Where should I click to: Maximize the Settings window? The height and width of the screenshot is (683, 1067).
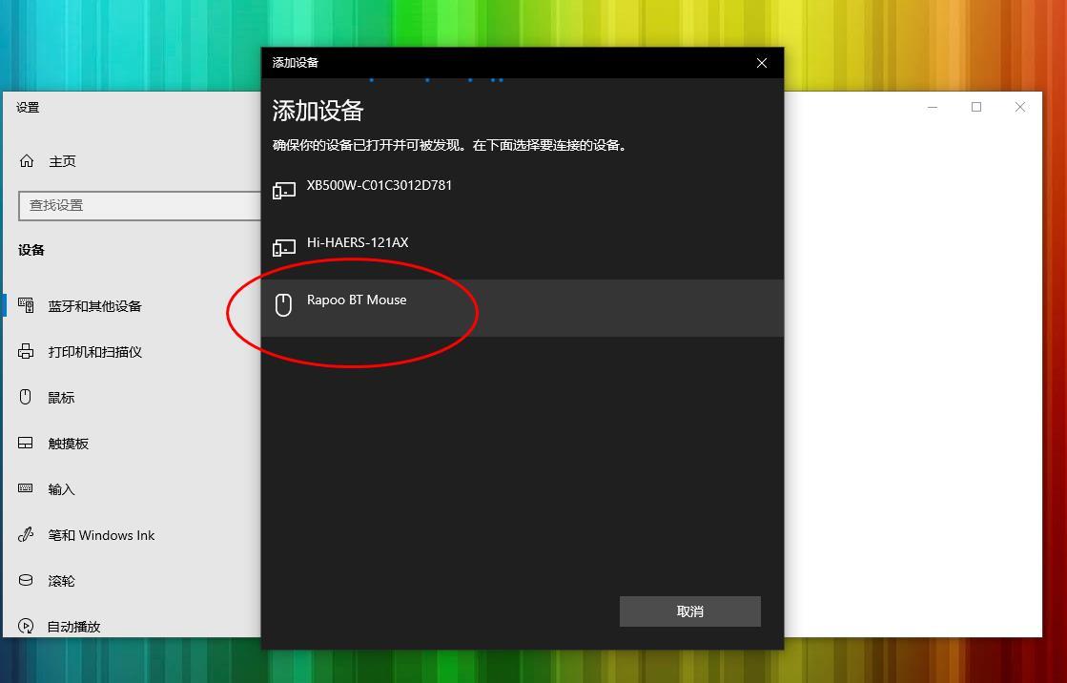pos(975,107)
